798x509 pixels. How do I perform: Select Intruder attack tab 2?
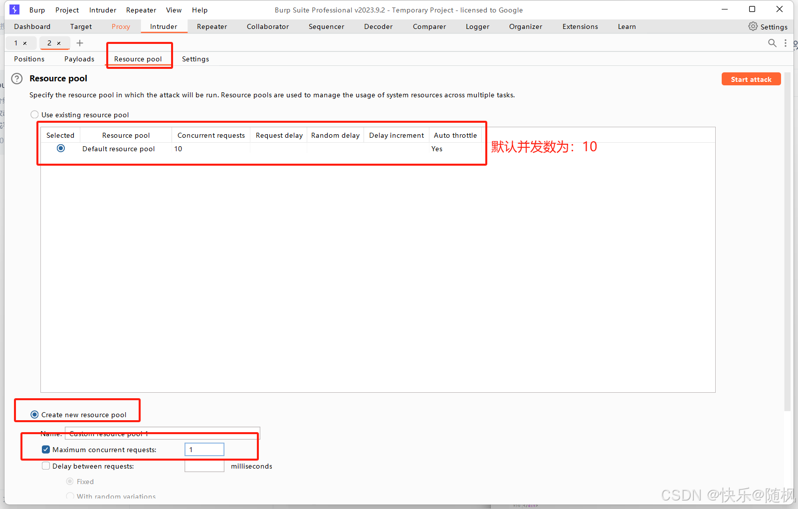point(49,43)
